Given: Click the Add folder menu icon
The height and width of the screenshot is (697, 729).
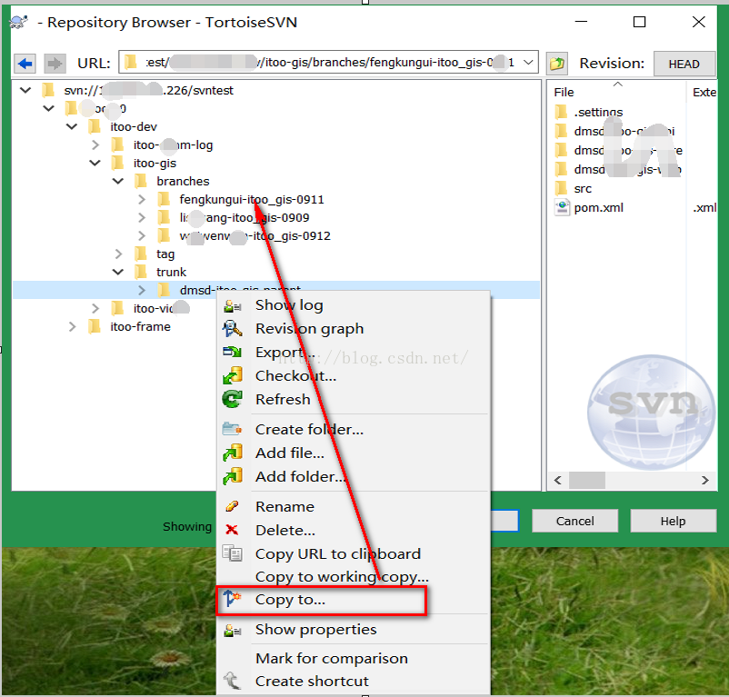Looking at the screenshot, I should click(232, 476).
